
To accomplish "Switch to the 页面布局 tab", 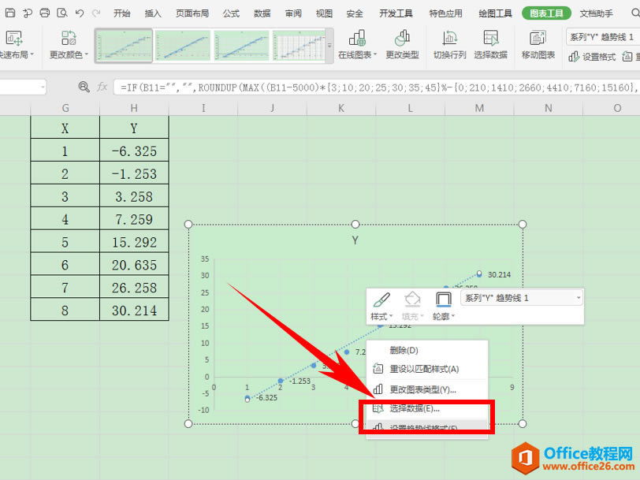I will pyautogui.click(x=192, y=13).
